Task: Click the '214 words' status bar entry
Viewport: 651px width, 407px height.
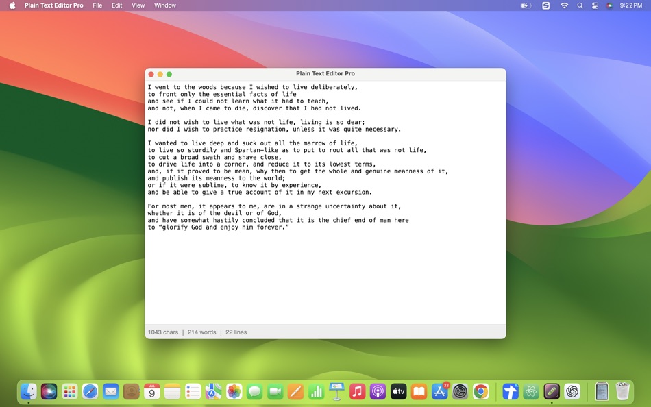Action: tap(201, 332)
